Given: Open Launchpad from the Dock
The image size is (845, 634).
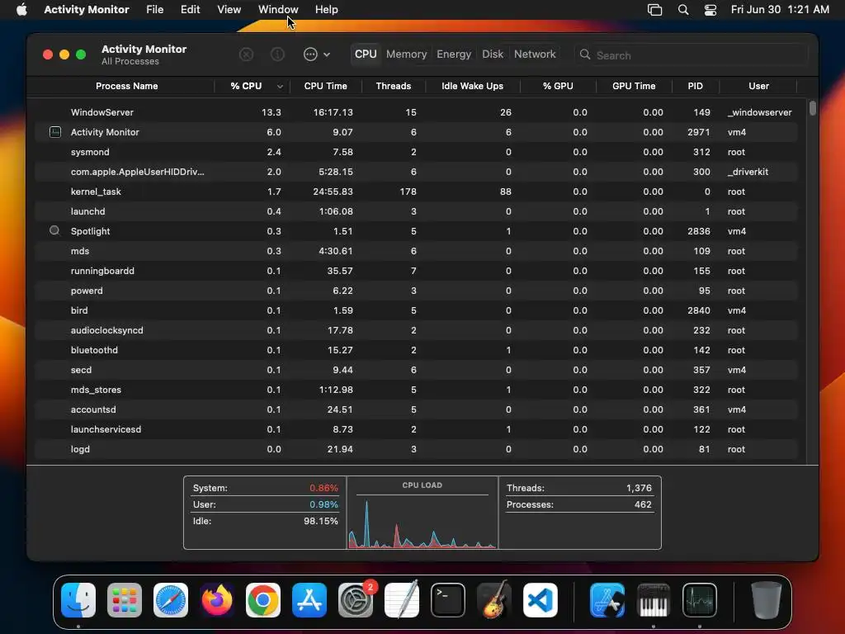Looking at the screenshot, I should click(125, 600).
